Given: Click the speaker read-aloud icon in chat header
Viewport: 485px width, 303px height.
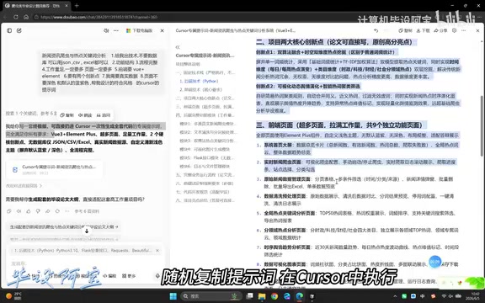Looking at the screenshot, I should (x=106, y=30).
